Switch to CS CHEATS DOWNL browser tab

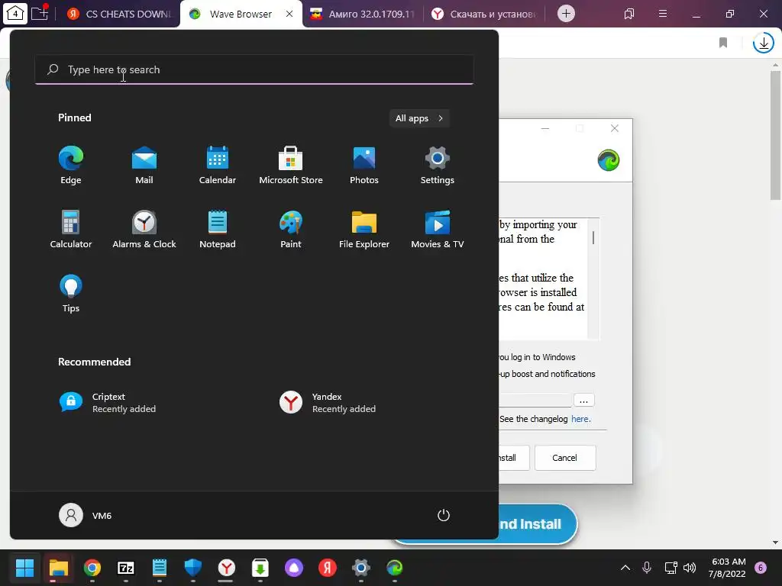click(120, 14)
